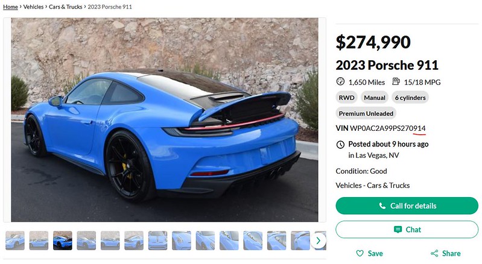Click the Call for details button
Image resolution: width=482 pixels, height=264 pixels.
(407, 206)
